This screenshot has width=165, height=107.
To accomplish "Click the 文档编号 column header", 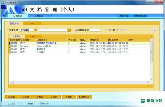I will (15, 40).
